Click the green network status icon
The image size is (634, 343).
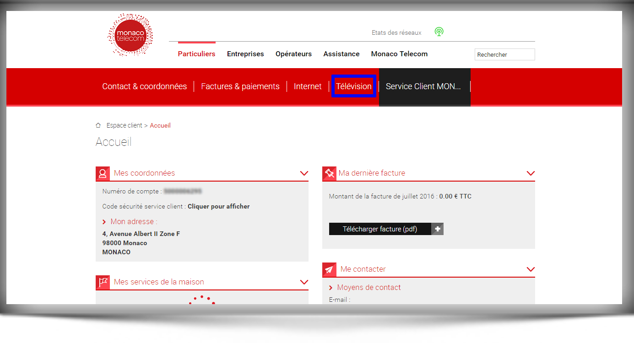tap(439, 32)
